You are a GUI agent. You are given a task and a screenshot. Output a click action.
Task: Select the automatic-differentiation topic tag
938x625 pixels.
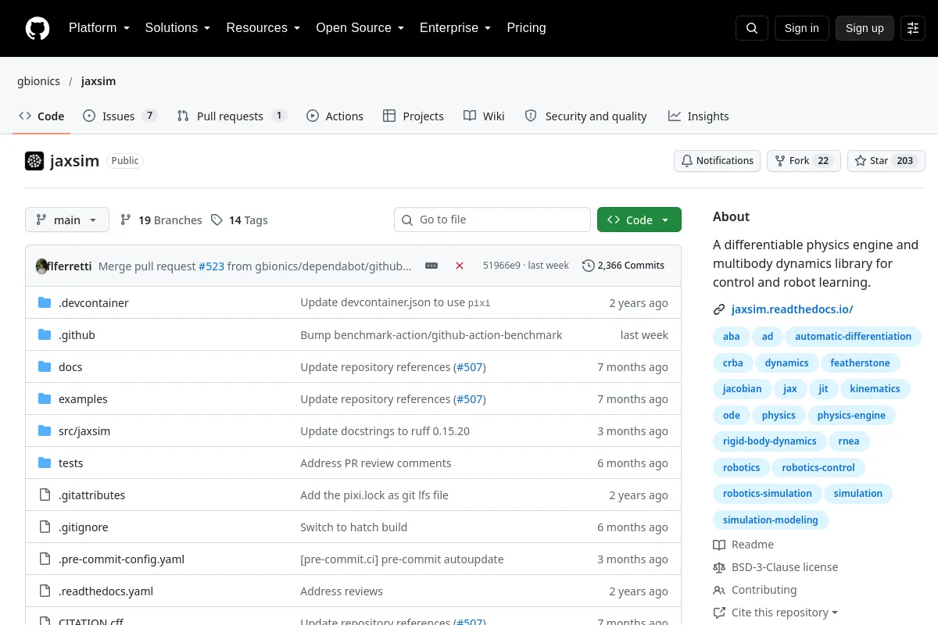tap(853, 337)
